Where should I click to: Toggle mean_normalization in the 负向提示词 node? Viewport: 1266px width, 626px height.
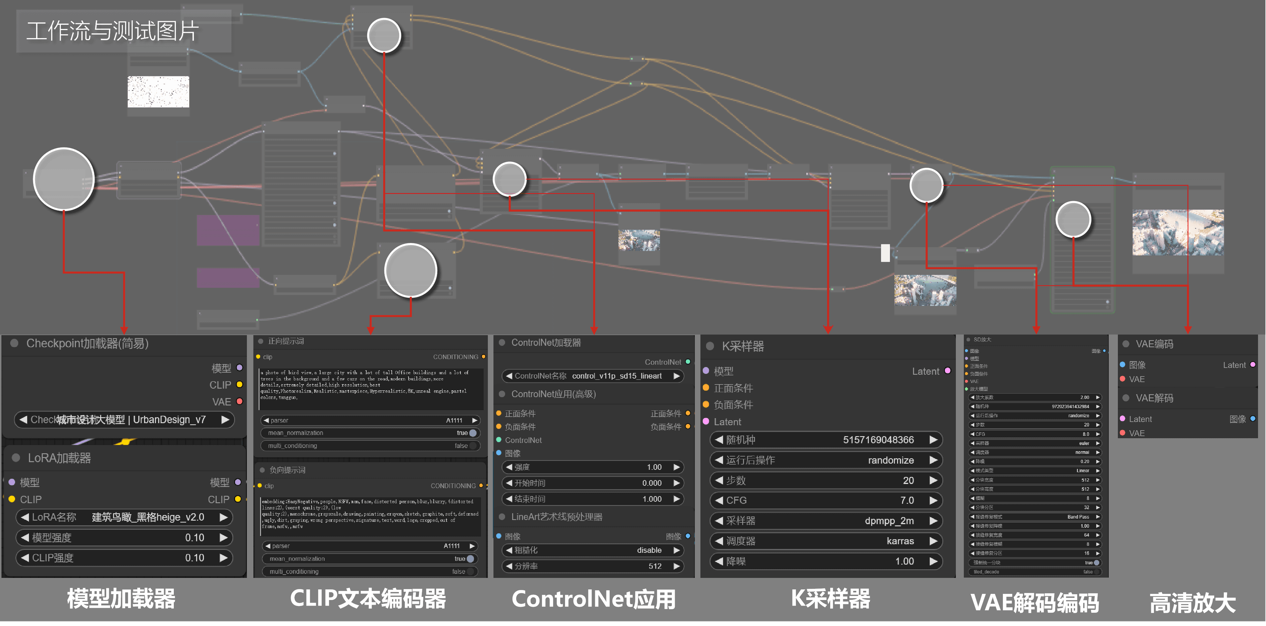(470, 559)
